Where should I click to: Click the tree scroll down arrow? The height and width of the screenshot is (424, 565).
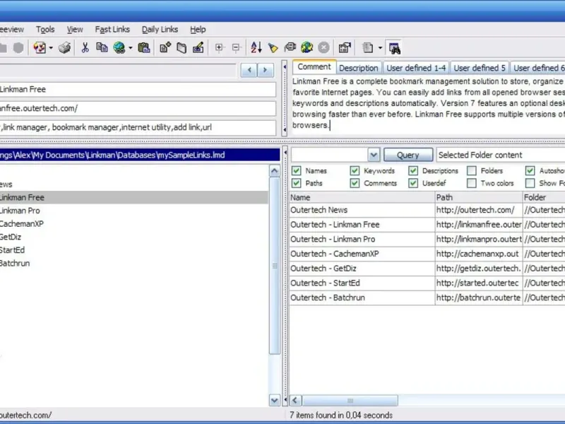275,400
